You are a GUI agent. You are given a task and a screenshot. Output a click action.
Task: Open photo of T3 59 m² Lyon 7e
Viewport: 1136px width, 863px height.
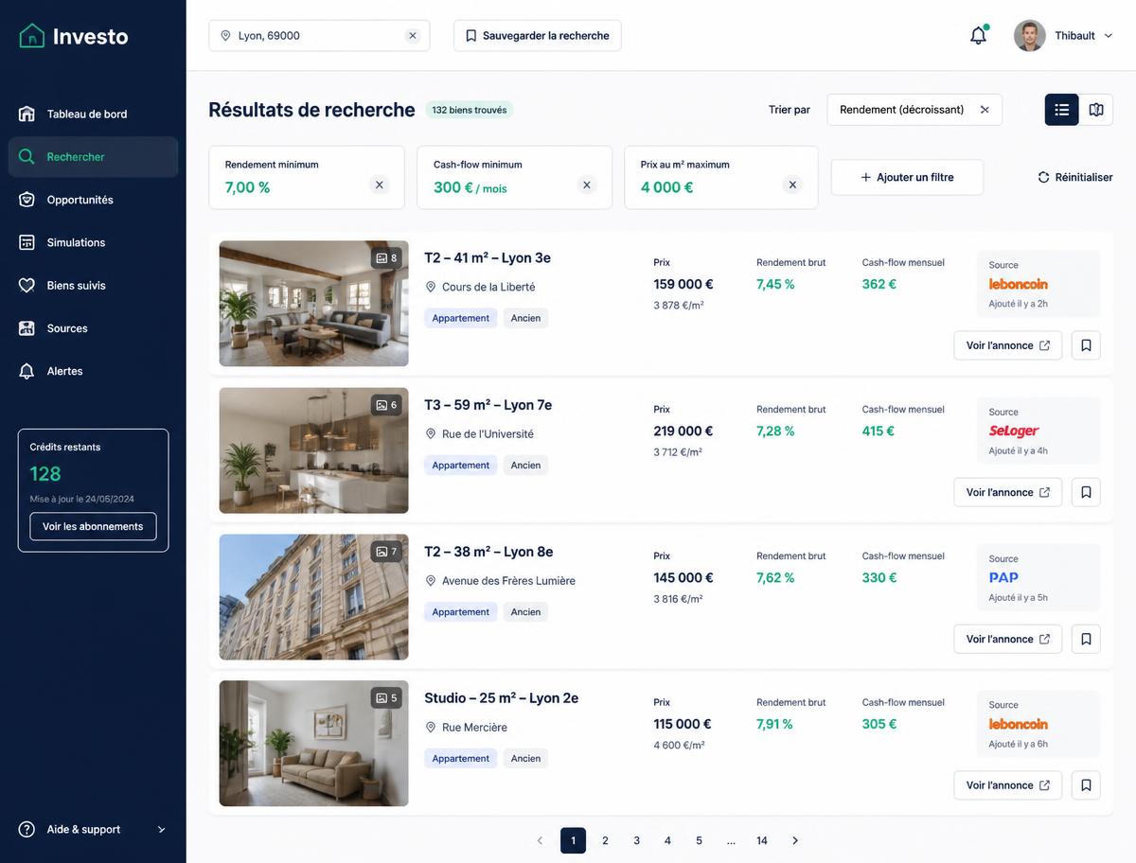pyautogui.click(x=314, y=450)
